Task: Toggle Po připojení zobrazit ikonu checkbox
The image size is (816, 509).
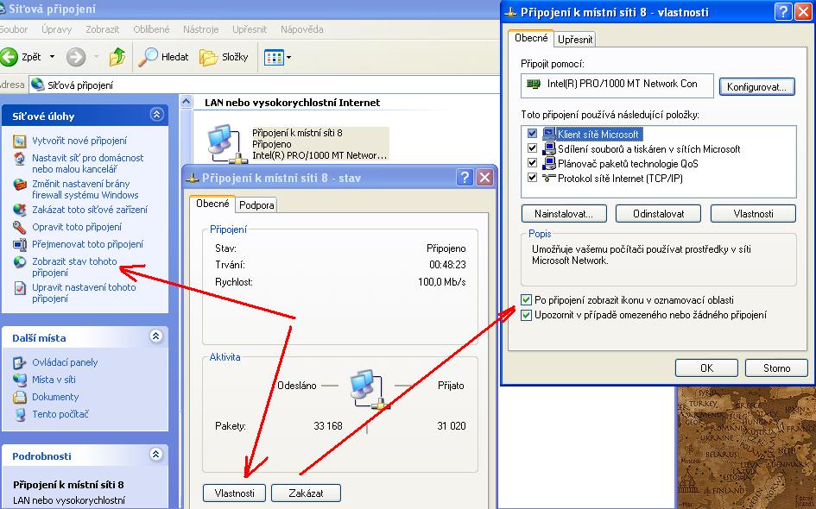Action: click(526, 300)
